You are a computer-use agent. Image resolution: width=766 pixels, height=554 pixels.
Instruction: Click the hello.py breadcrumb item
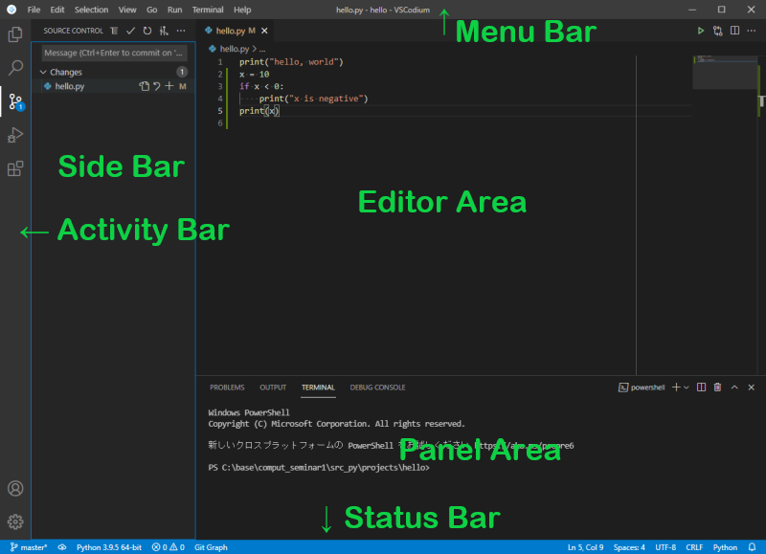[x=235, y=49]
